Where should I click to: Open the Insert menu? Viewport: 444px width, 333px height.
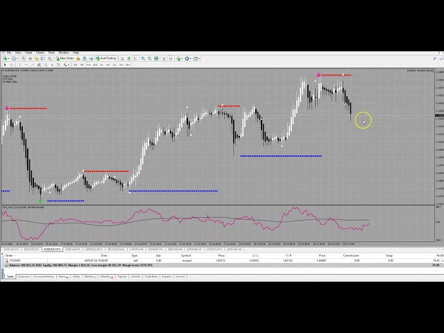tap(28, 53)
